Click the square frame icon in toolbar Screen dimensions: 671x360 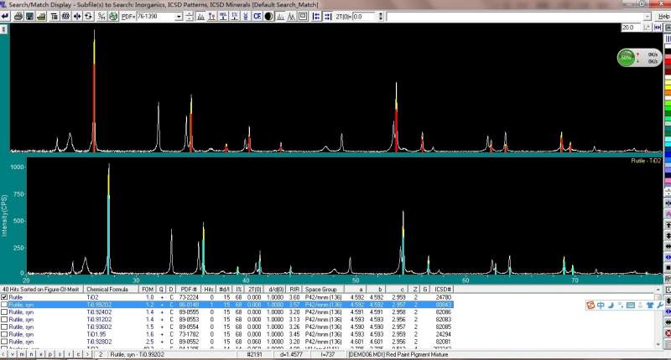(303, 16)
